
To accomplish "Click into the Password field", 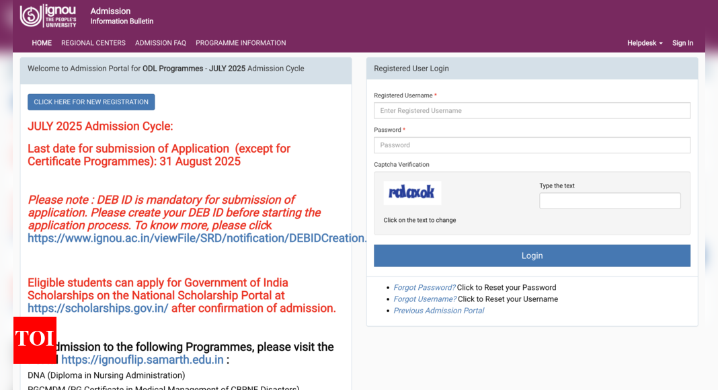I will coord(532,145).
